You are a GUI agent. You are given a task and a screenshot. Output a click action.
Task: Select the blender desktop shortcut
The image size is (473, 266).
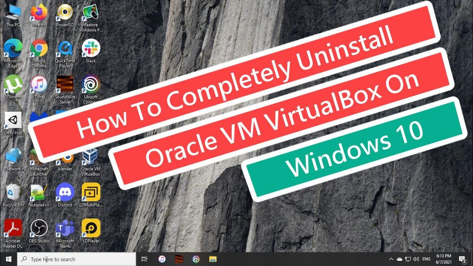65,163
